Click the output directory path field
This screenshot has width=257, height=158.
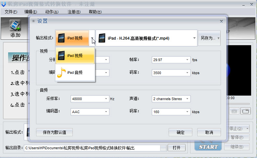point(92,148)
